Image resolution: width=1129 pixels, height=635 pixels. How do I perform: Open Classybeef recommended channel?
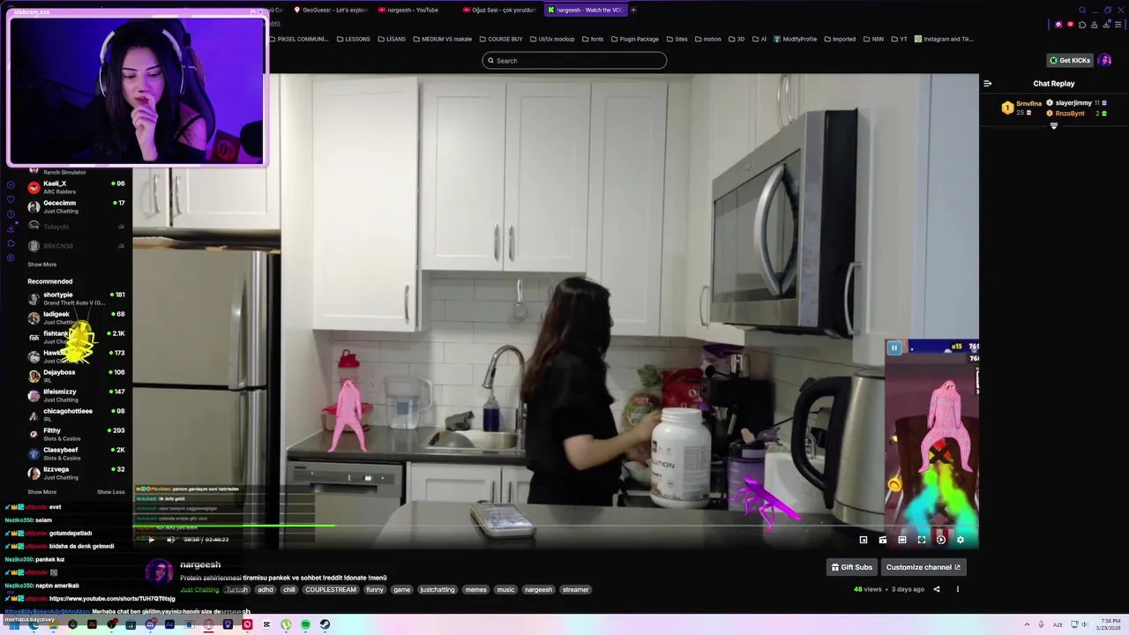pos(76,453)
